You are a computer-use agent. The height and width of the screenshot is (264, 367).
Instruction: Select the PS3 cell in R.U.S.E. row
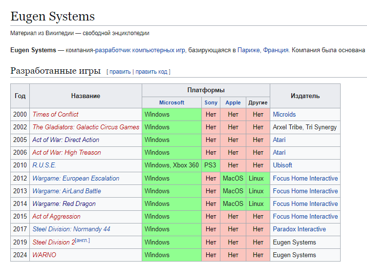[x=211, y=165]
